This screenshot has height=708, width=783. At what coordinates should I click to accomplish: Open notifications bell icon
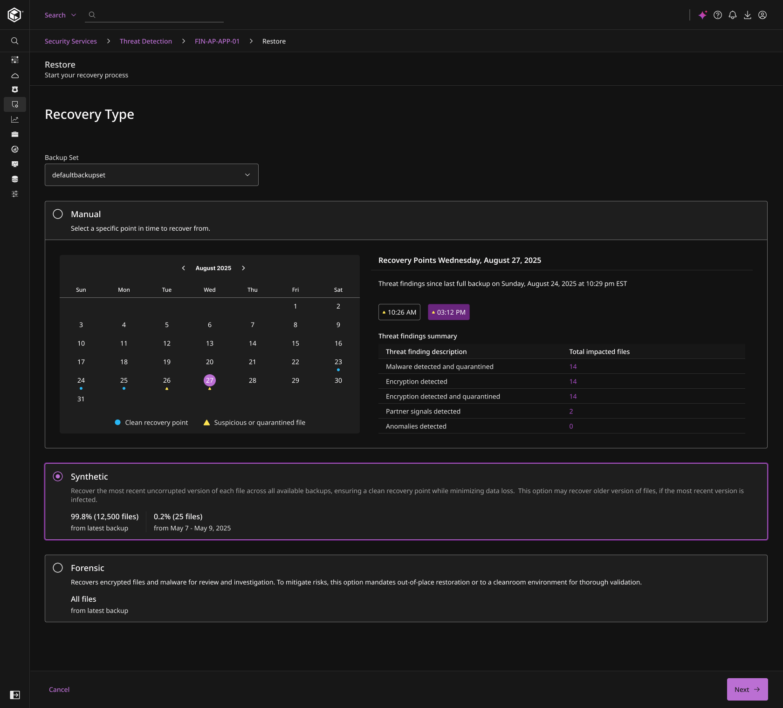(733, 15)
